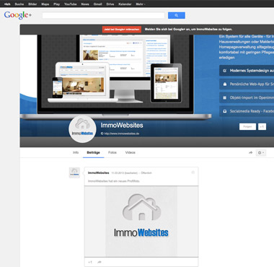Click the red Google+ join button

tap(122, 30)
